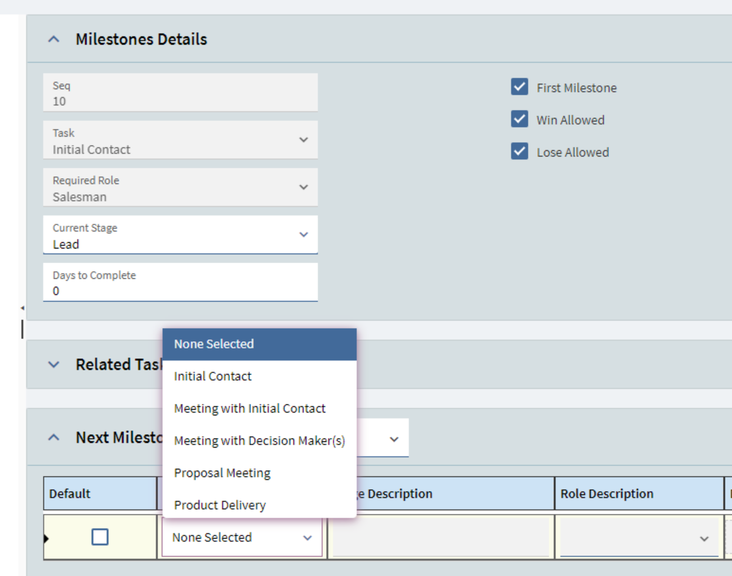This screenshot has width=732, height=576.
Task: Choose Meeting with Decision Maker(s) option
Action: 260,441
